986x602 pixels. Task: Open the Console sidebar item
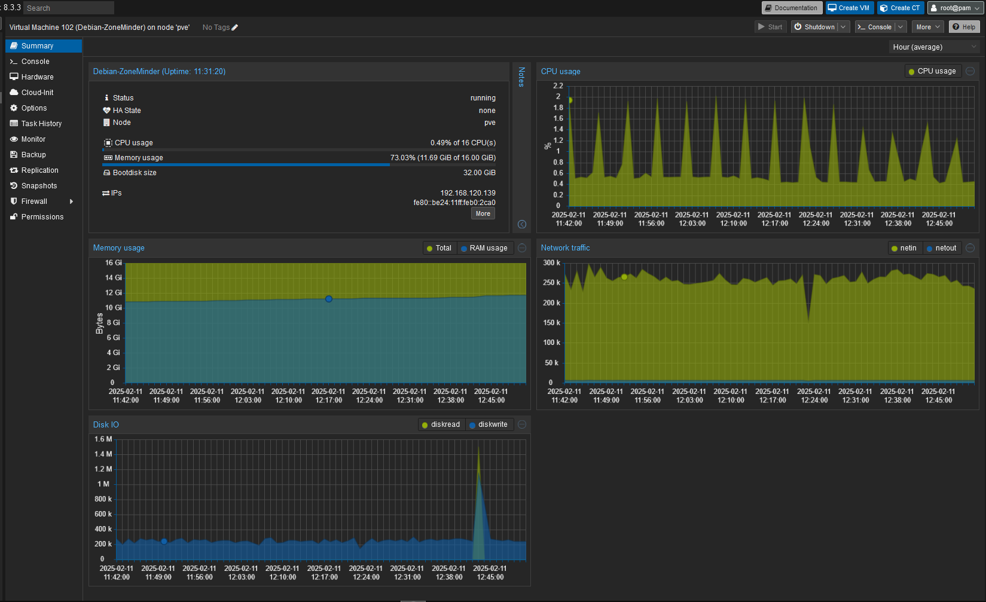click(x=44, y=62)
